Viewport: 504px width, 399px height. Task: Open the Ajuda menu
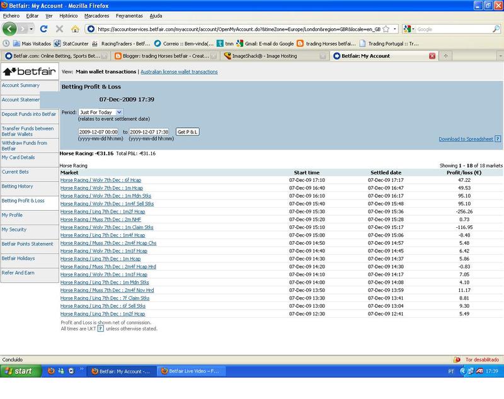156,16
